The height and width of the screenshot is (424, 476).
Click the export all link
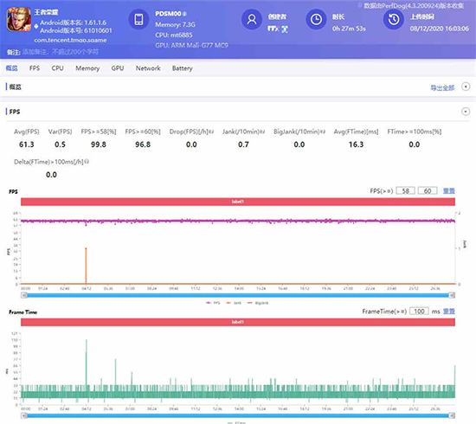[x=442, y=87]
